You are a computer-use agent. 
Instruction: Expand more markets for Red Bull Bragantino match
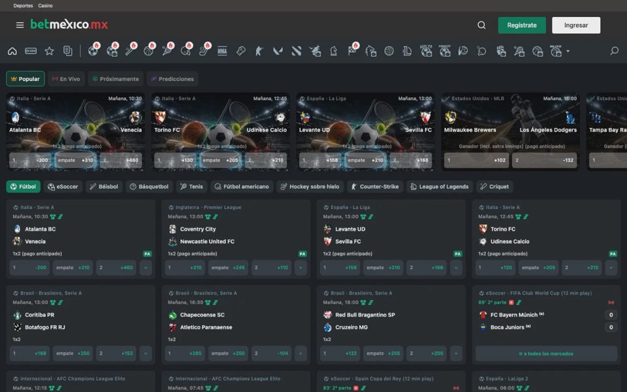(456, 353)
